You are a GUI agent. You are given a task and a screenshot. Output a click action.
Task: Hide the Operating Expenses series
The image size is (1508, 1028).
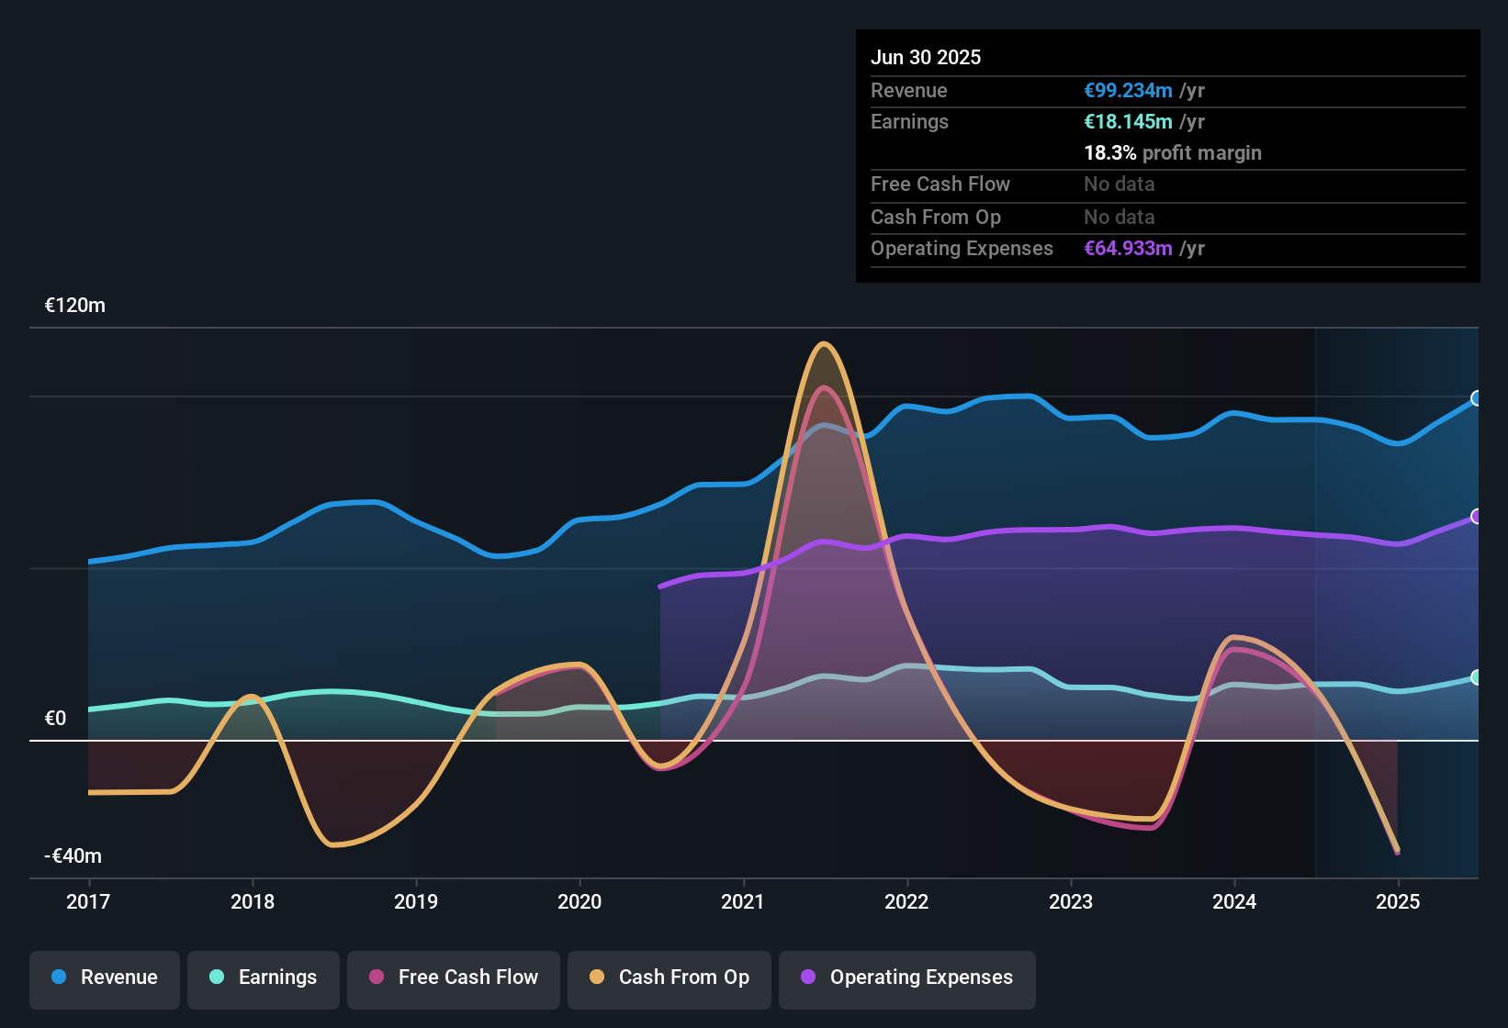pyautogui.click(x=907, y=978)
